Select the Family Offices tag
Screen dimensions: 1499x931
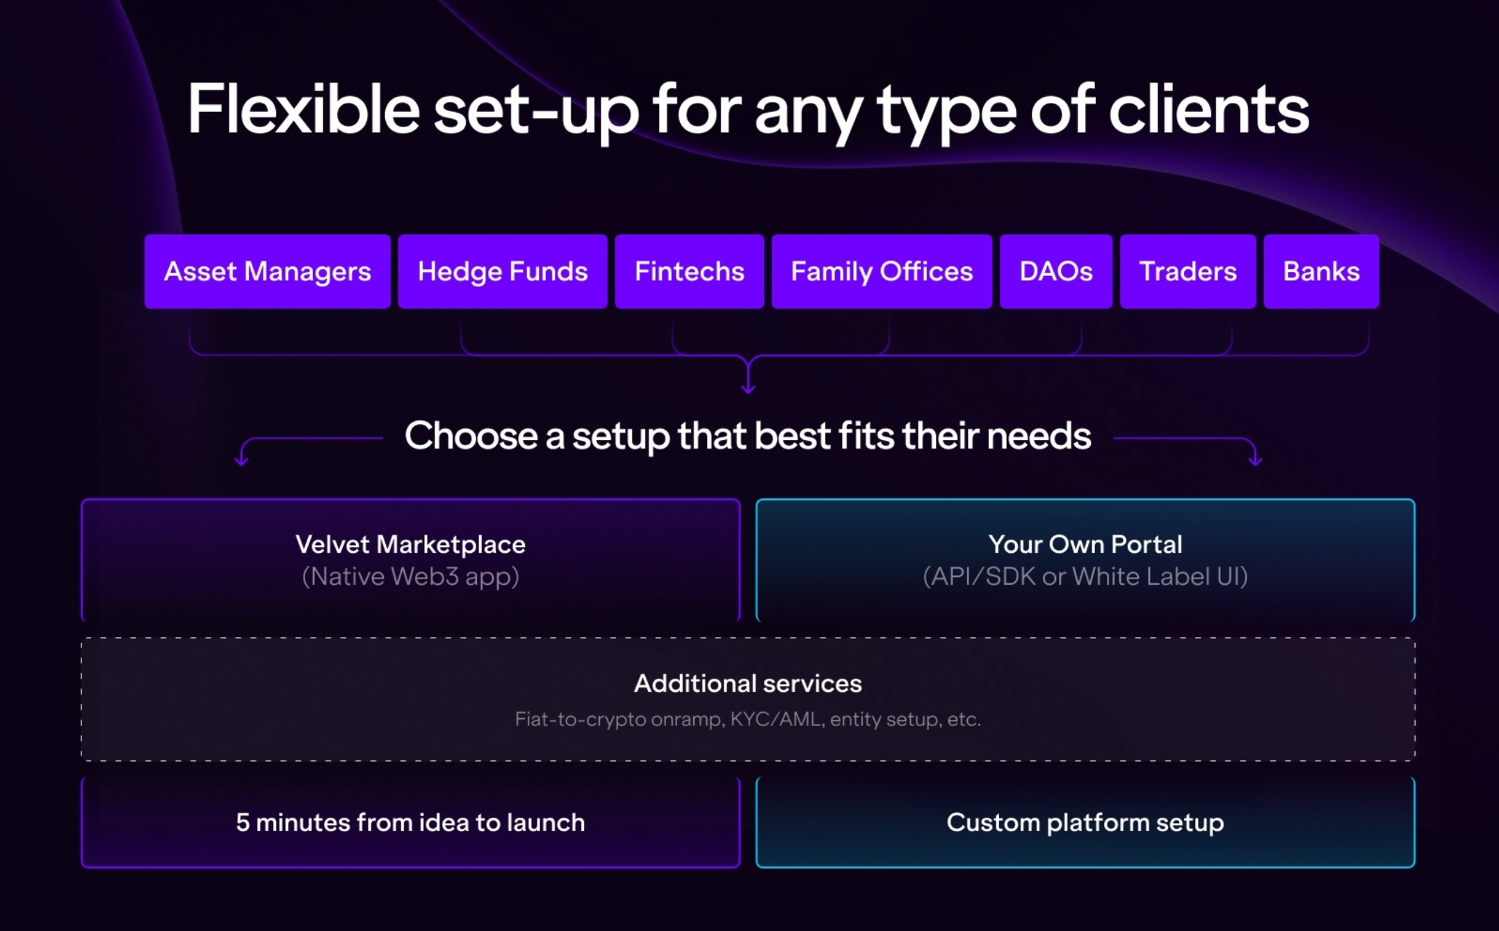click(882, 271)
